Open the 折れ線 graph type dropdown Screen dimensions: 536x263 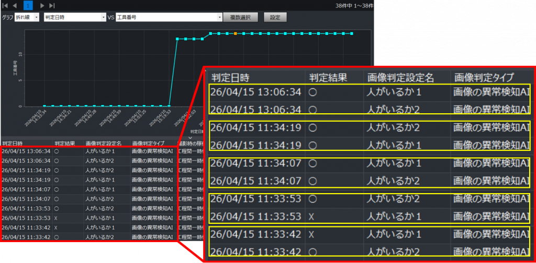(x=27, y=17)
